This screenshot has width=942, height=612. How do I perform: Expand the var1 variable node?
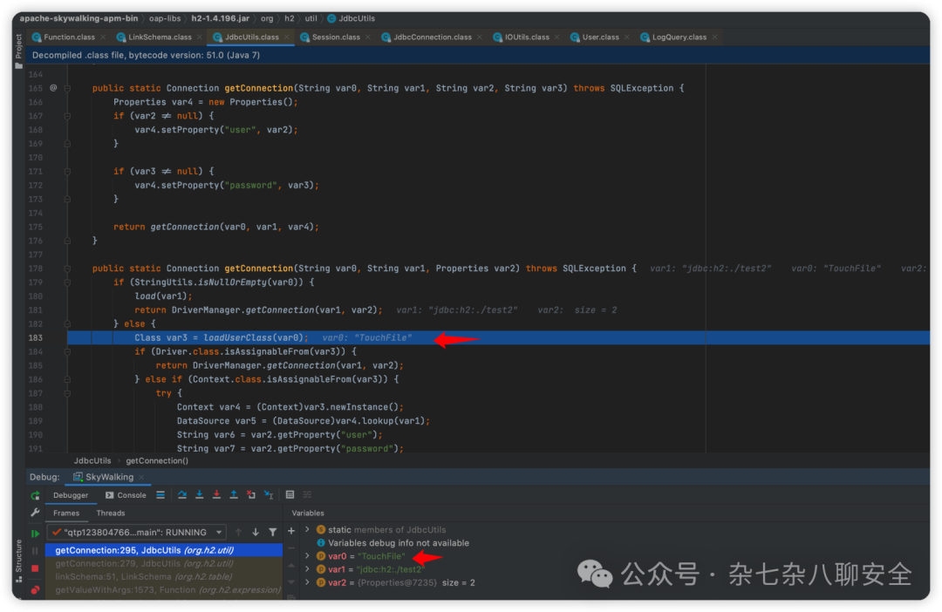coord(308,569)
